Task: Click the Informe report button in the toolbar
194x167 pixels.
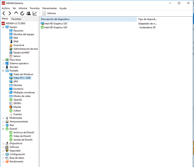Action: [x=49, y=13]
